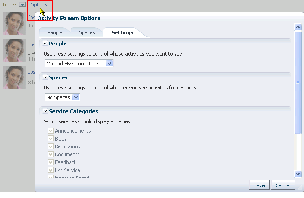The width and height of the screenshot is (304, 198).
Task: Collapse the People section chevron
Action: (x=45, y=44)
